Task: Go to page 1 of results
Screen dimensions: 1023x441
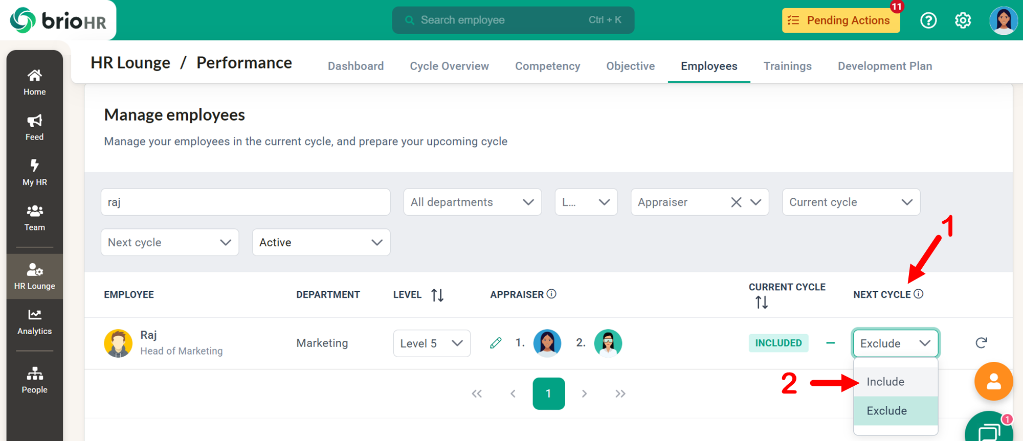Action: click(x=548, y=393)
